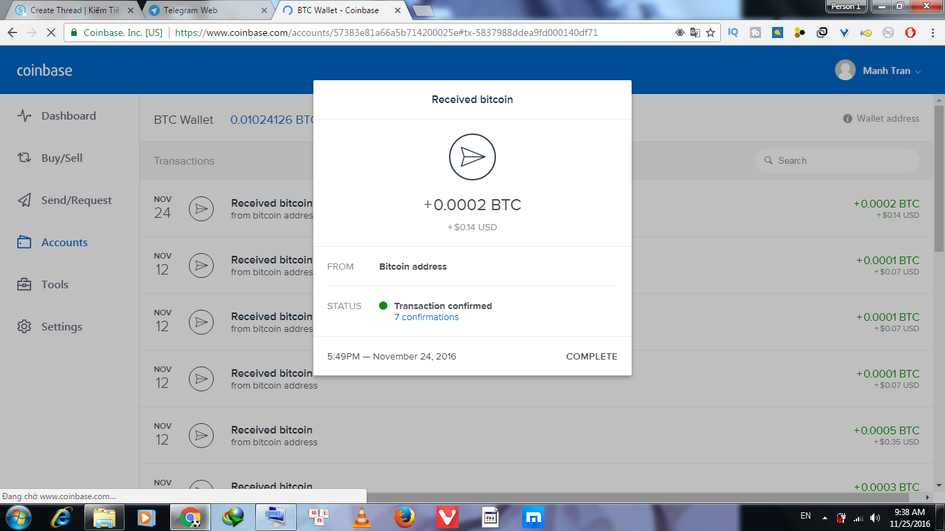Screen dimensions: 945x531
Task: Click the '5:49PM — November 24, 2016' timestamp
Action: click(392, 357)
